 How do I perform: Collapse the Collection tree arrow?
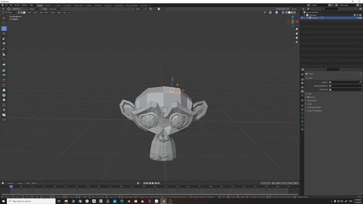coord(305,15)
